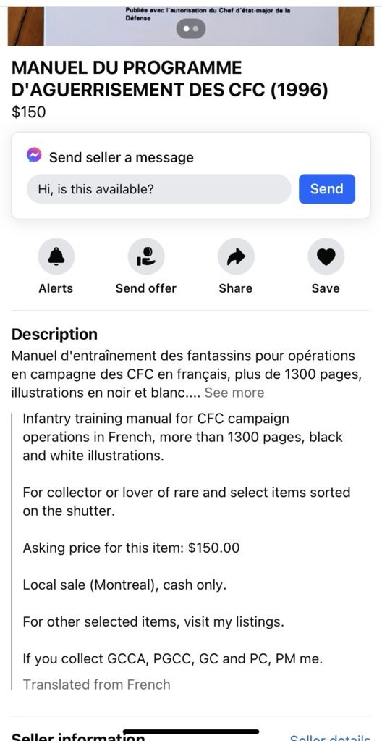Save listing with the heart icon
Image resolution: width=382 pixels, height=741 pixels.
326,256
